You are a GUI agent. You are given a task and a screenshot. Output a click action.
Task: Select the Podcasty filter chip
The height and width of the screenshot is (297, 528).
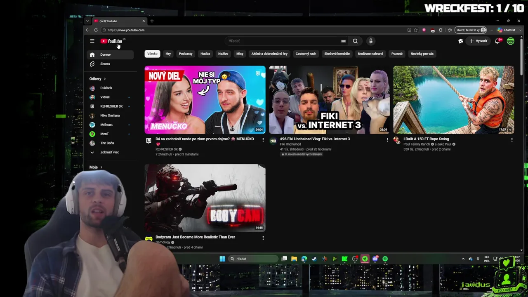pyautogui.click(x=186, y=54)
